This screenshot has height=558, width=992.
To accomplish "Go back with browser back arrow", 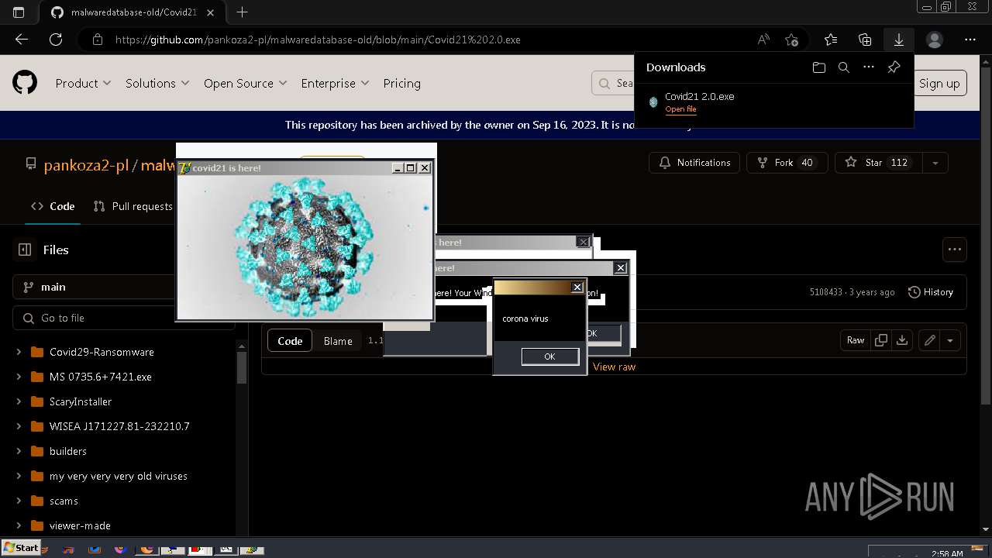I will click(x=22, y=40).
